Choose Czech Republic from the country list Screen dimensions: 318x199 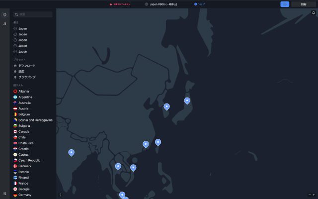click(29, 161)
